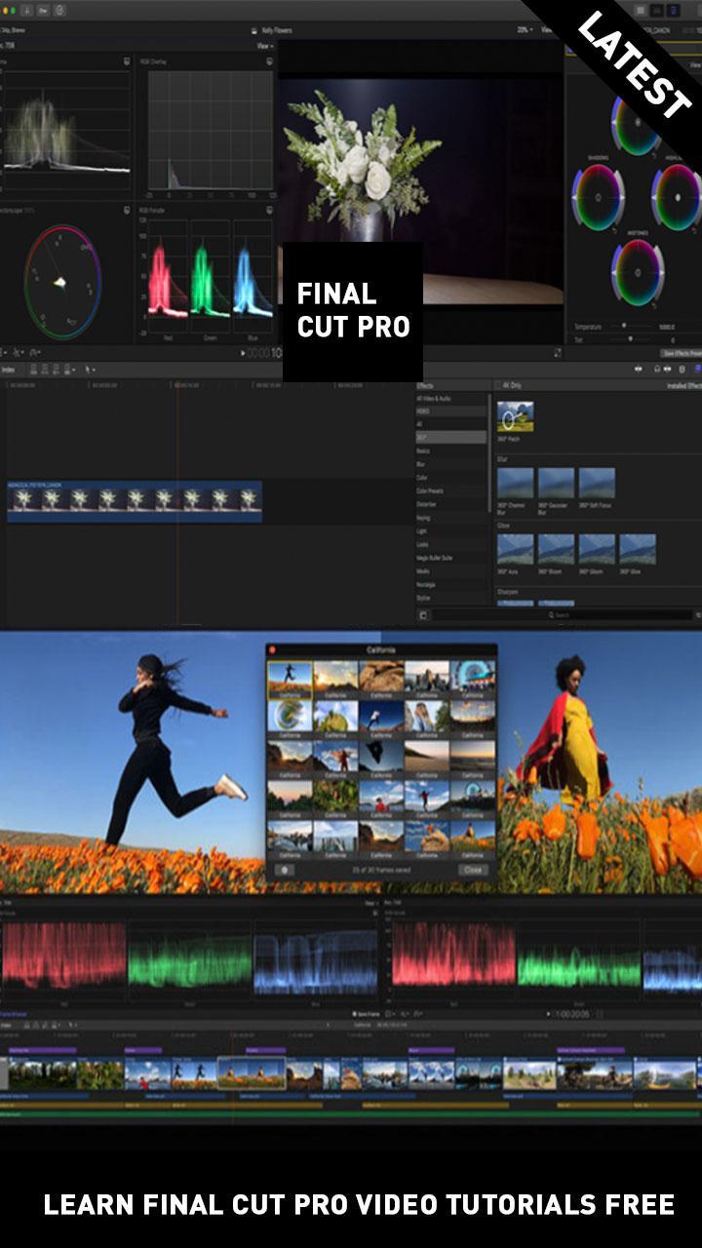Select the Blur effects category
The image size is (702, 1248).
[x=451, y=464]
